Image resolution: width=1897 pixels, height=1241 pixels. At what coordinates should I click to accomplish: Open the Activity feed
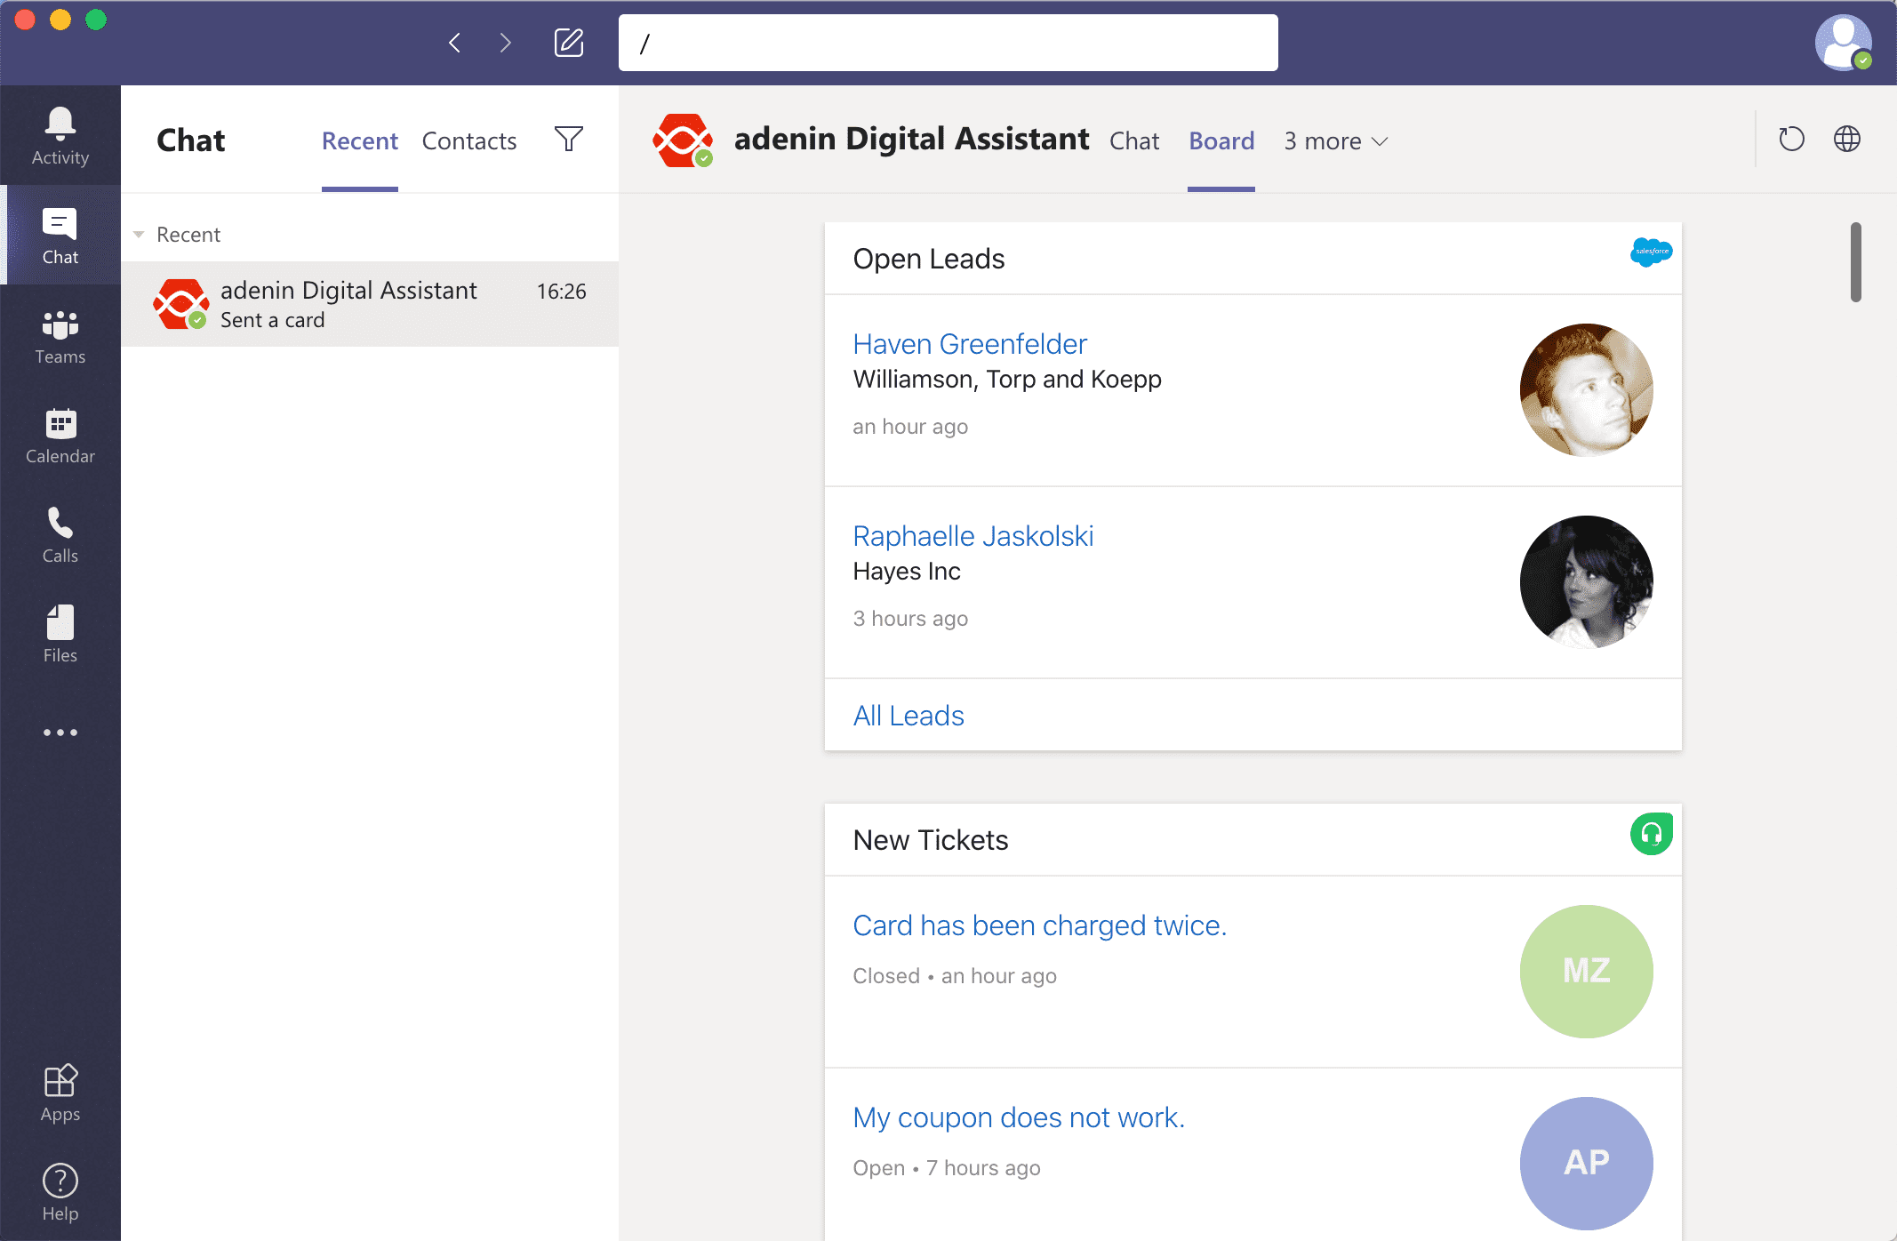pyautogui.click(x=60, y=135)
